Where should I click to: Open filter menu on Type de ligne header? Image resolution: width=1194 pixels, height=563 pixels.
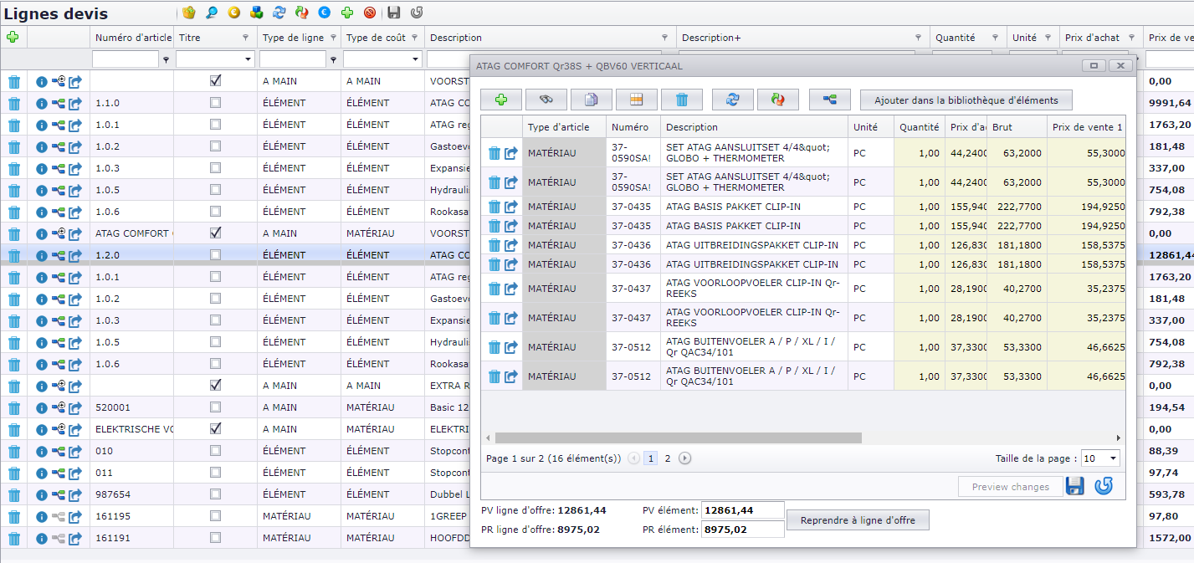pos(333,38)
